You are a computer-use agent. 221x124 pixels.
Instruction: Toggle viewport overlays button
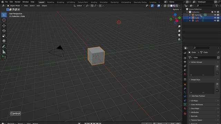click(158, 6)
